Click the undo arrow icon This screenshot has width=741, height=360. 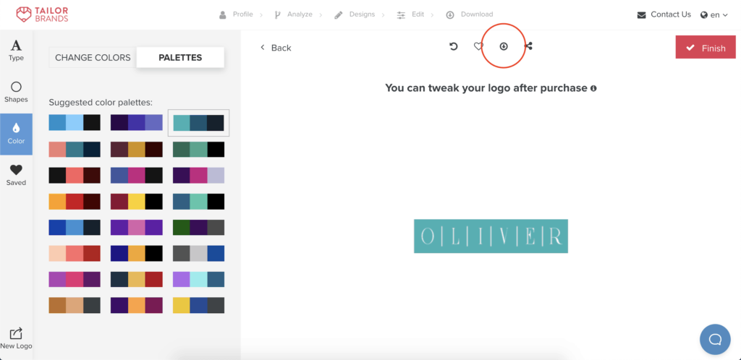(x=454, y=46)
